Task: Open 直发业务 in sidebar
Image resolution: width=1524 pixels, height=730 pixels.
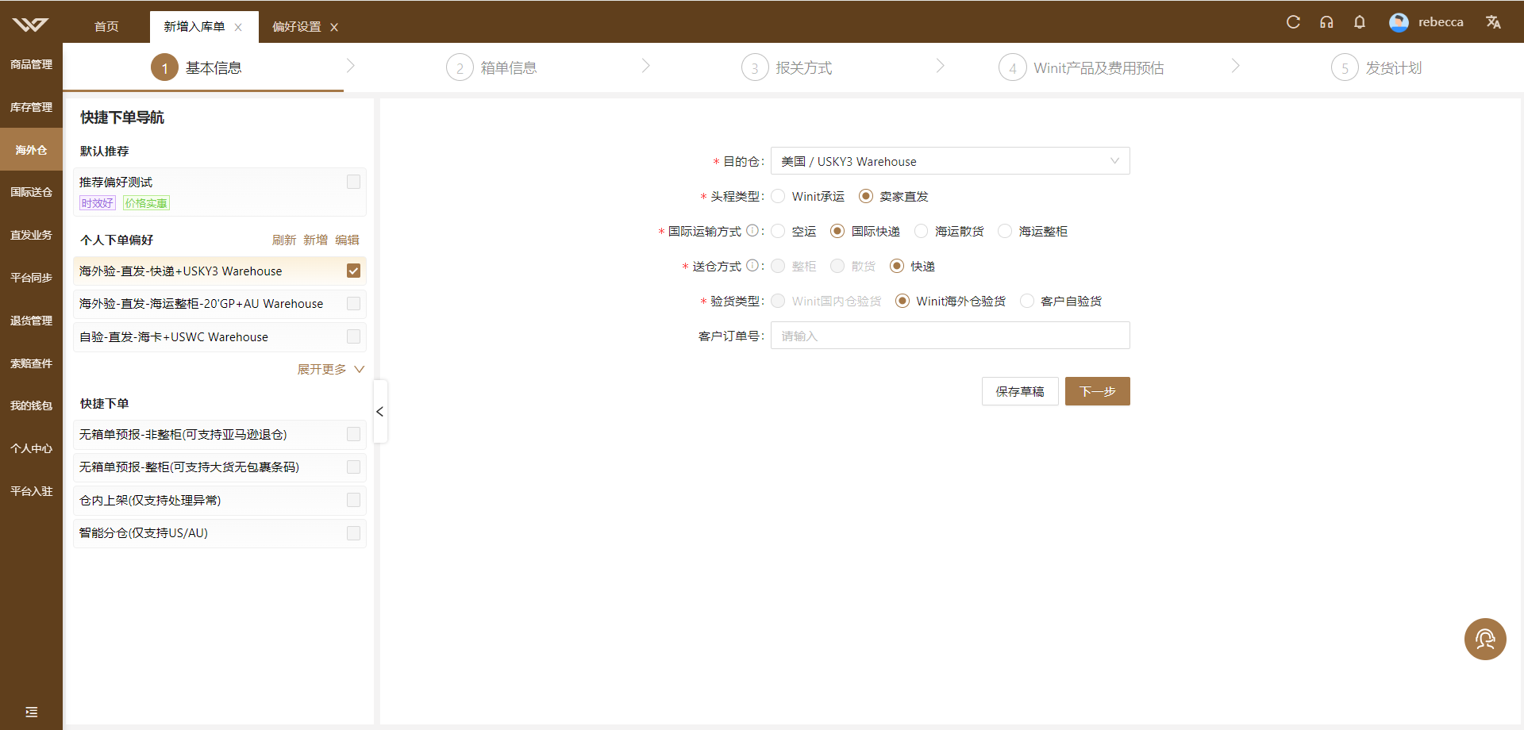Action: click(x=31, y=235)
